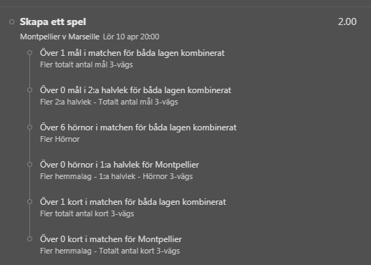Click Fler totalt antal mål 3-vägs label
The height and width of the screenshot is (265, 371).
87,64
